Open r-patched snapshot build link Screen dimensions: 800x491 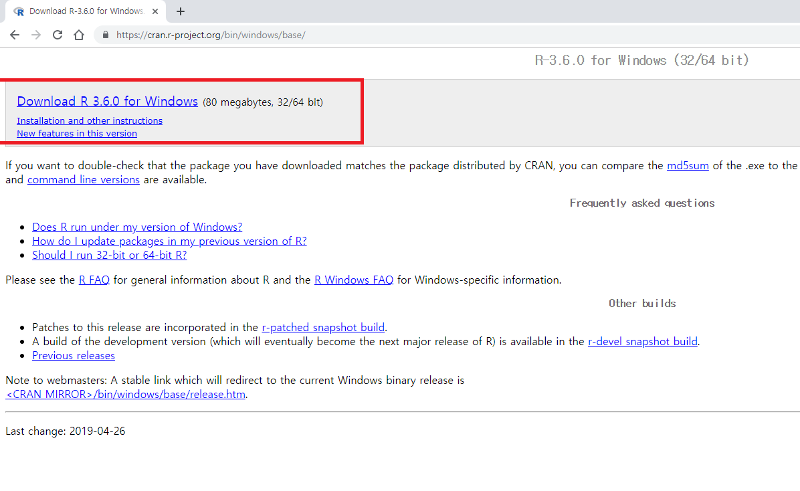pos(324,327)
